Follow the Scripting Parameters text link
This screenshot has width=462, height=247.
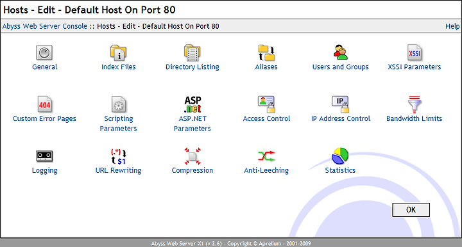pyautogui.click(x=119, y=124)
